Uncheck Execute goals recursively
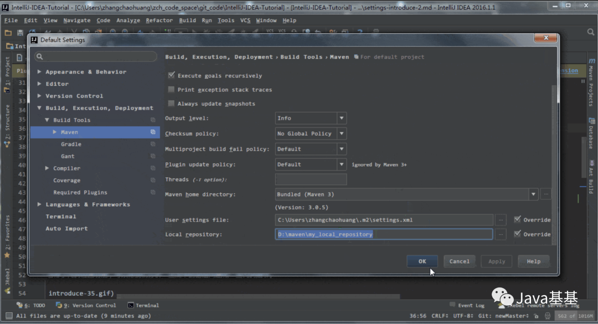Screen dimensions: 598x324 [171, 75]
